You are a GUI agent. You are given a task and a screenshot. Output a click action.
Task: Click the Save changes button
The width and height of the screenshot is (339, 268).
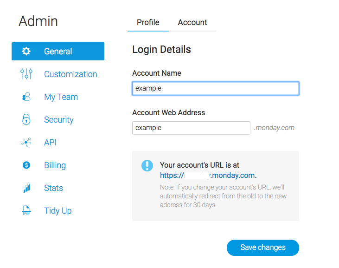[263, 248]
